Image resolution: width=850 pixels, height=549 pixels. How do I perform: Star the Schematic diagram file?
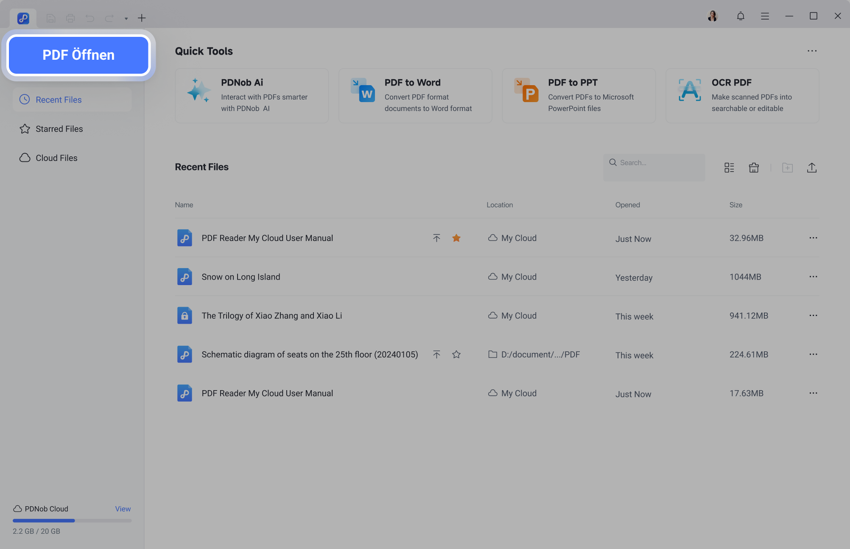(456, 355)
